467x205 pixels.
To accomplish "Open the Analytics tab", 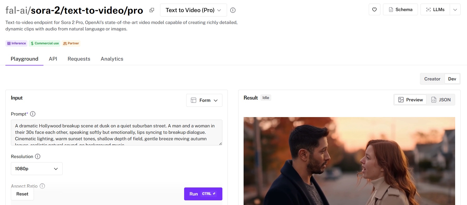I will 112,59.
